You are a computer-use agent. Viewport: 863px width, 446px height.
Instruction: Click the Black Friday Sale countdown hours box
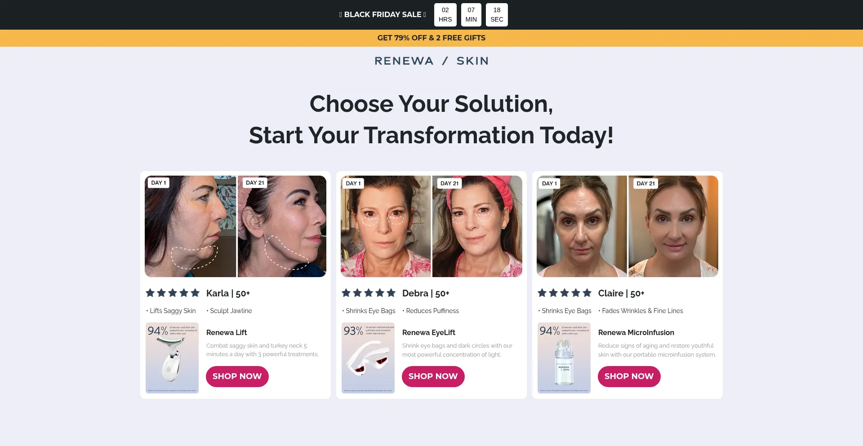[x=445, y=15]
